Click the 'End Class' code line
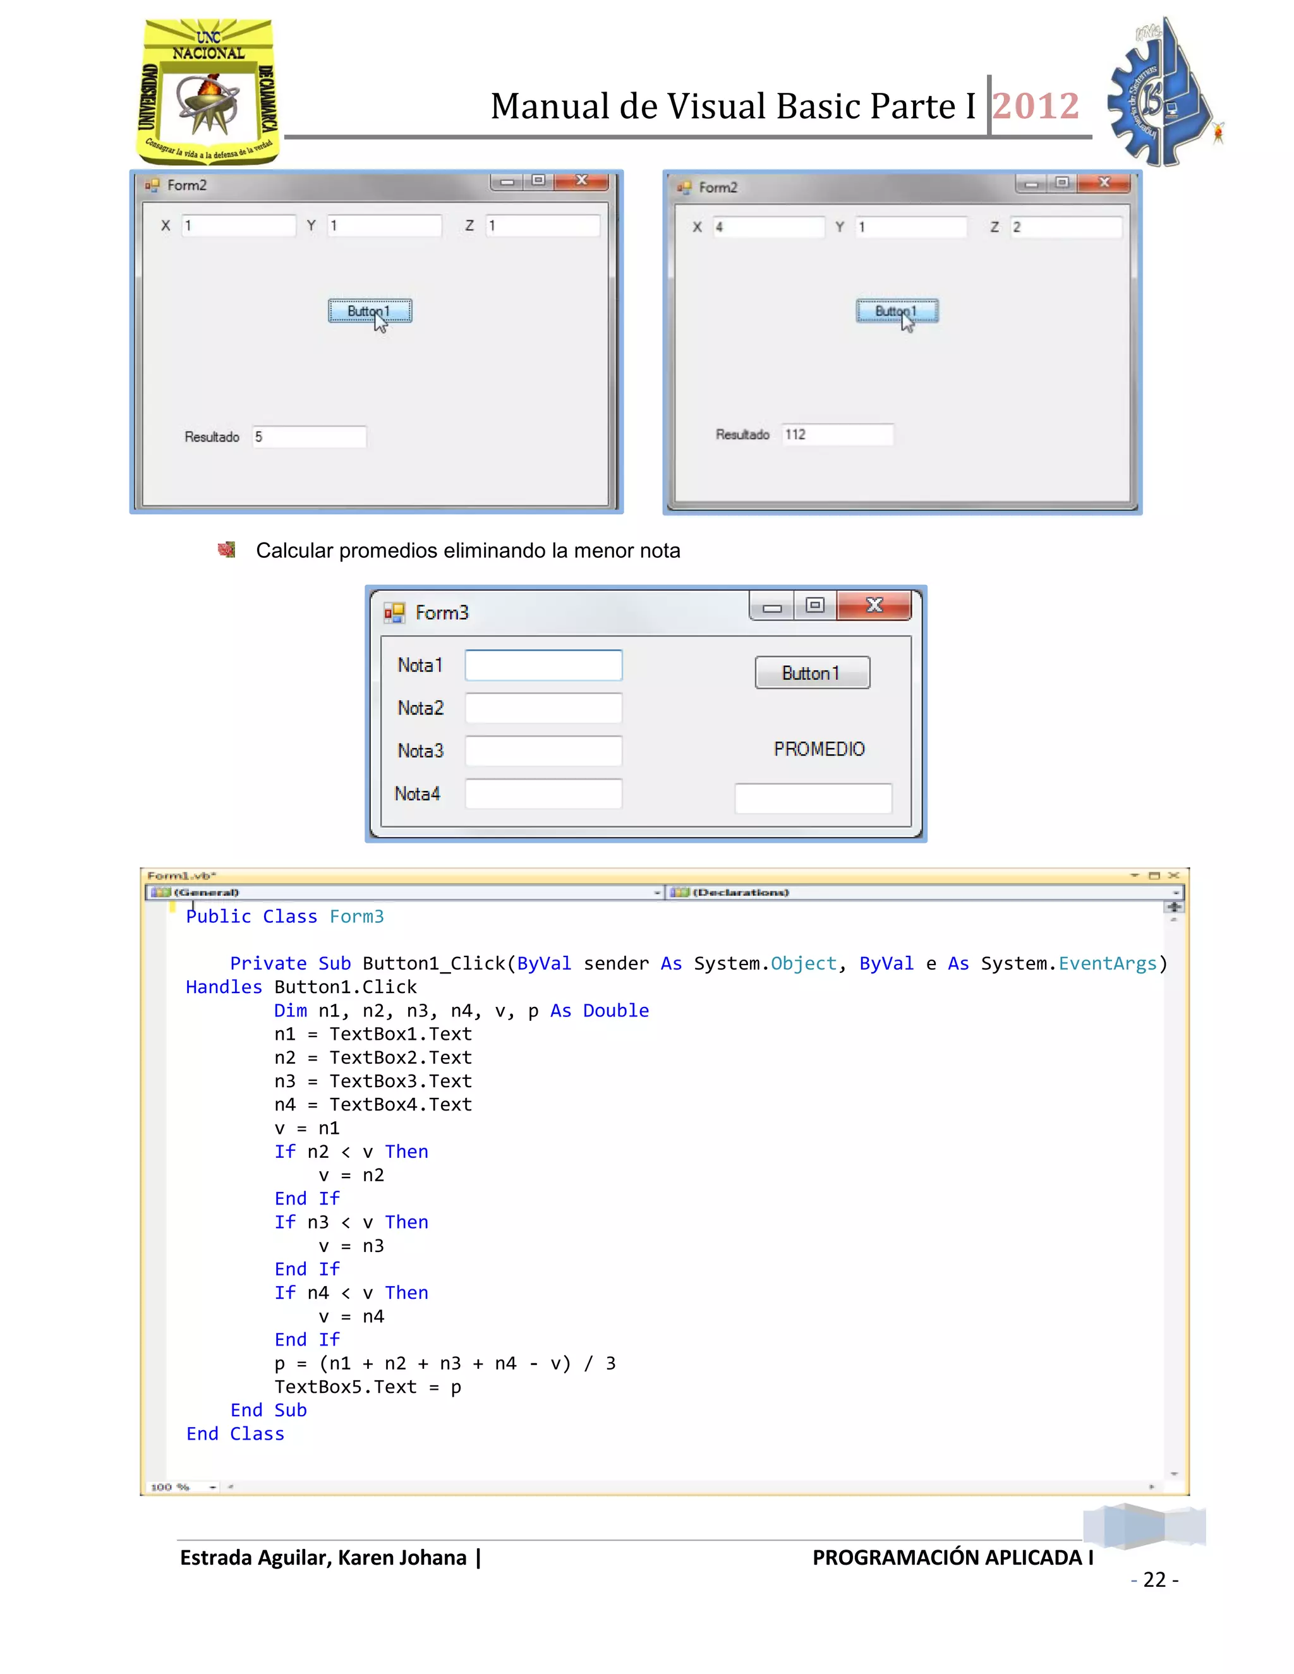Image resolution: width=1294 pixels, height=1674 pixels. click(235, 1434)
